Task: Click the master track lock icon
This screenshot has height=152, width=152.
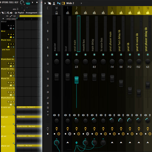Action: point(57,13)
